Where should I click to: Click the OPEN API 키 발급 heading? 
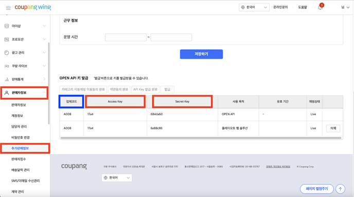[x=74, y=78]
